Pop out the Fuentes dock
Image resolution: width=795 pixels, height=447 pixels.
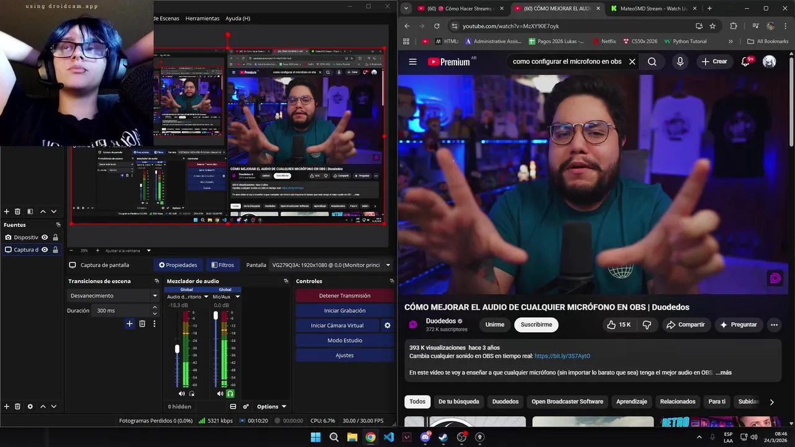(58, 225)
